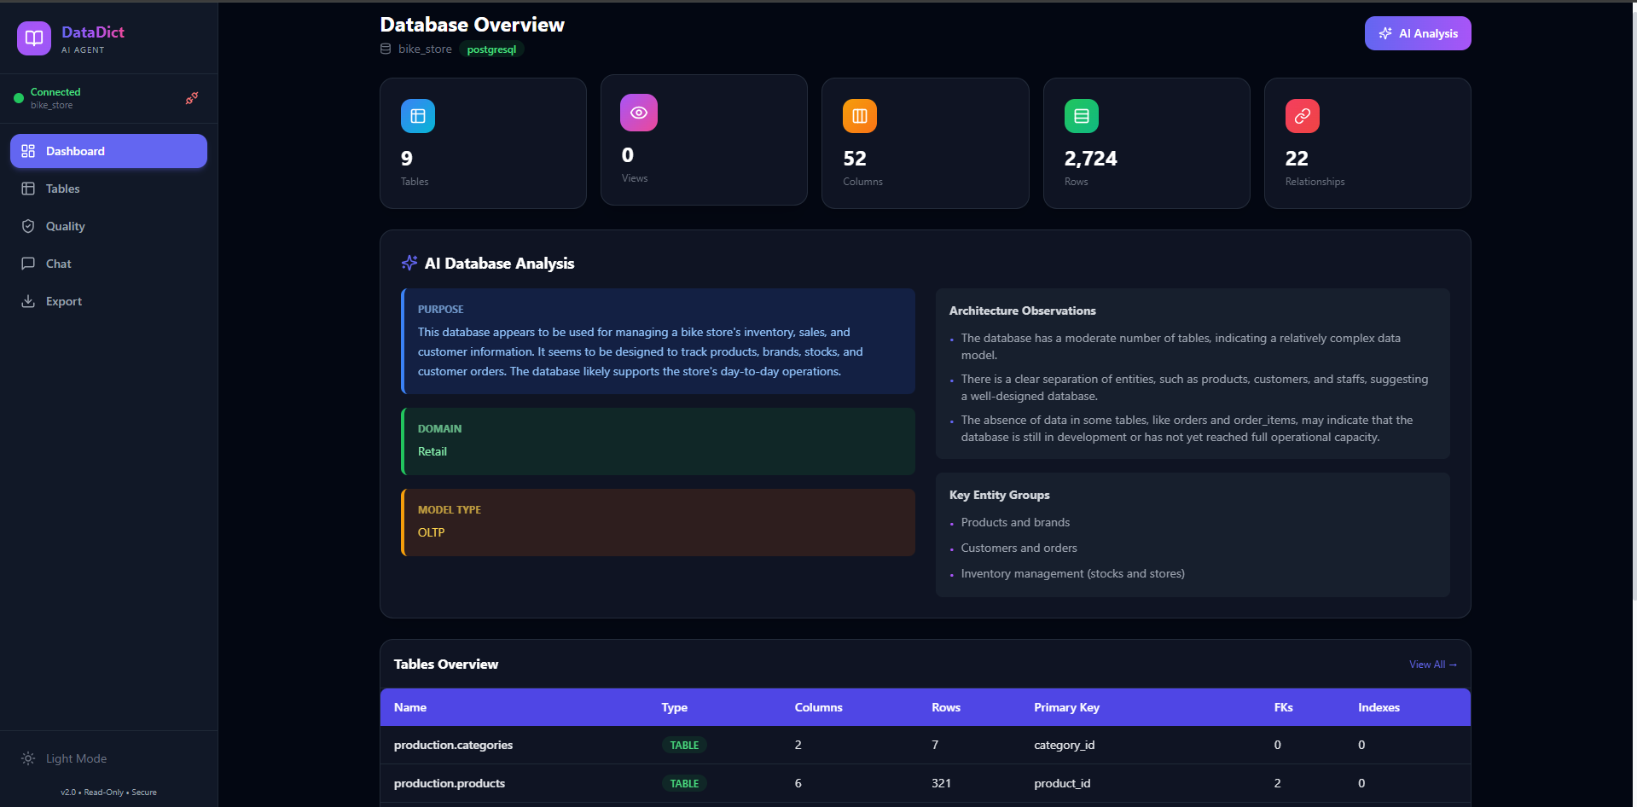
Task: Run AI Analysis with the purple button
Action: [x=1418, y=33]
